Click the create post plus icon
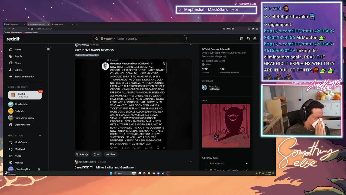This screenshot has height=195, width=346. point(255,39)
